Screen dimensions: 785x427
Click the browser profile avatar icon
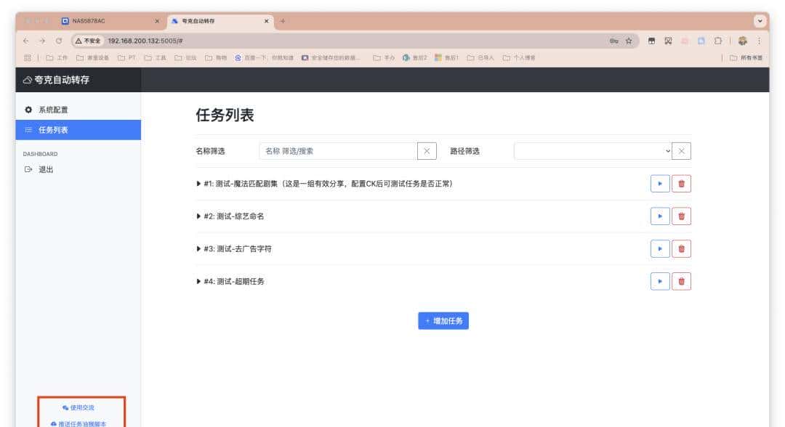point(741,41)
